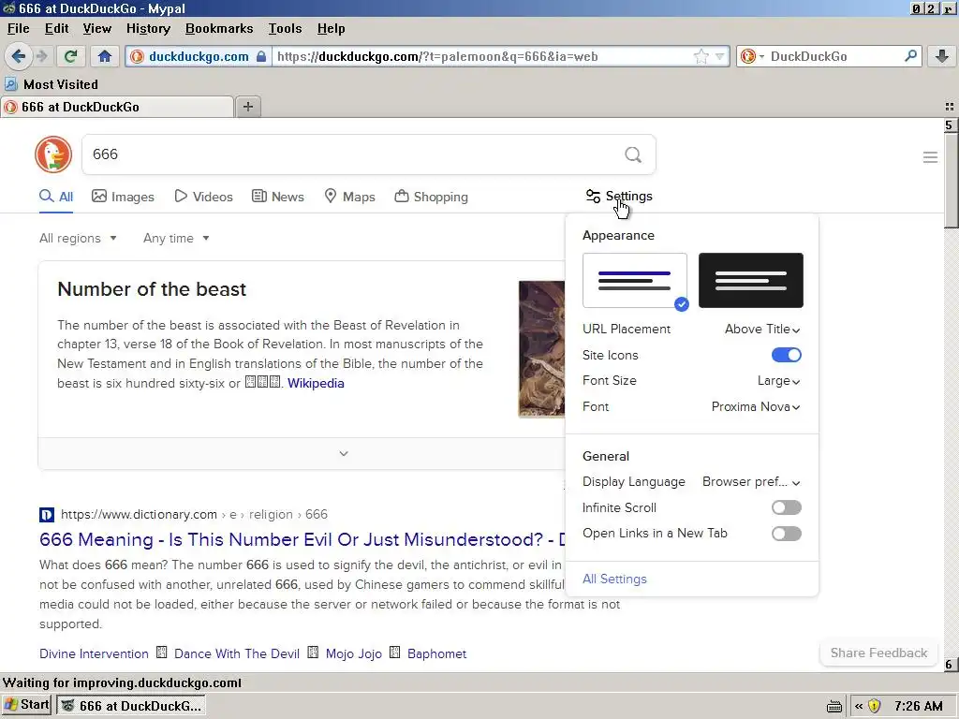Switch to the Maps results tab
The image size is (959, 719).
[x=349, y=197]
